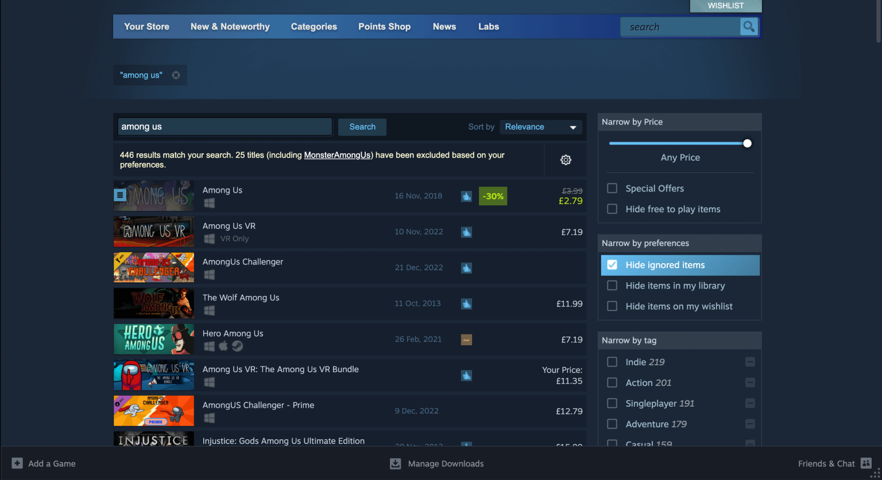
Task: Select the Singleplayer tag checkbox
Action: (x=612, y=403)
